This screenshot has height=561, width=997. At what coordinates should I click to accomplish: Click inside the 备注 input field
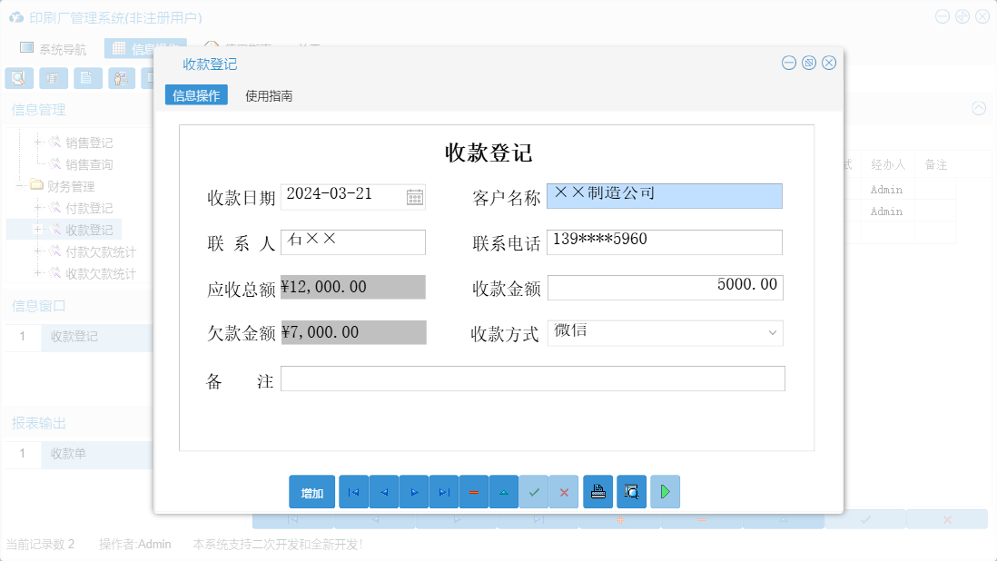(534, 379)
